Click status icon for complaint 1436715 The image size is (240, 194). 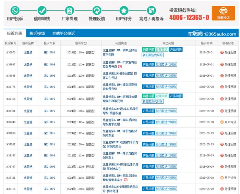tap(222, 189)
